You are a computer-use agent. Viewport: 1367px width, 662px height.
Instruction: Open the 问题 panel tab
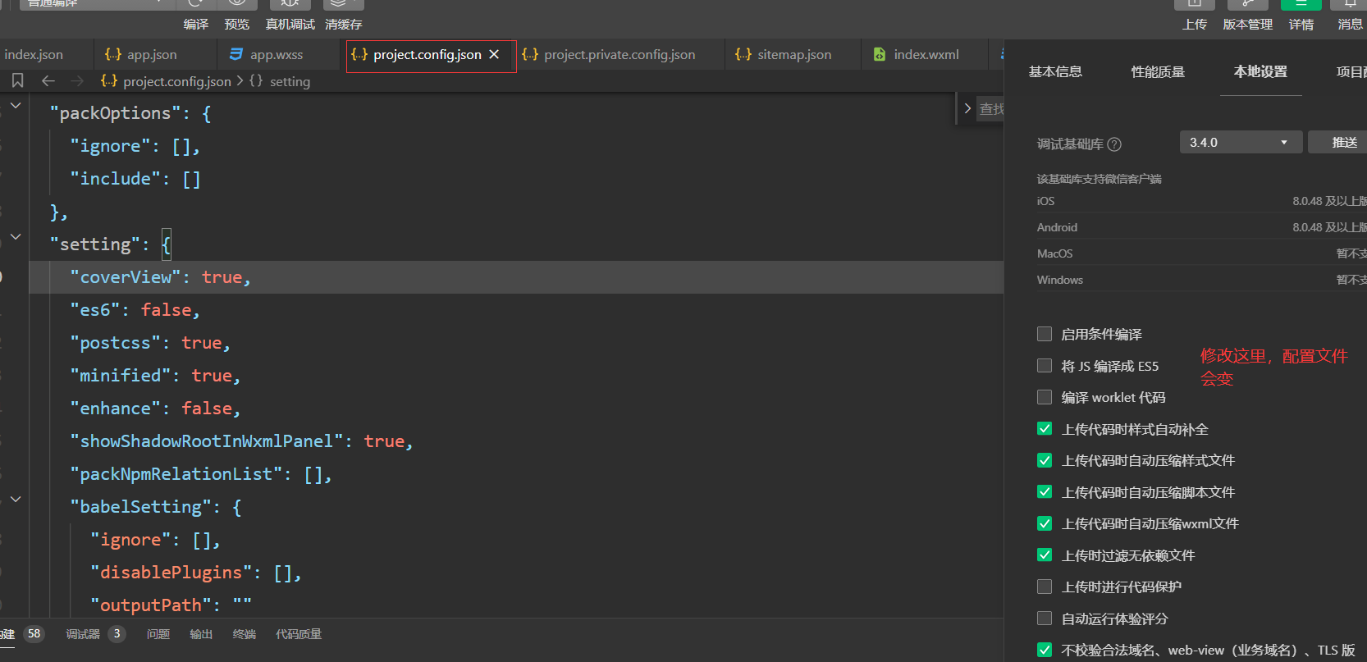pos(158,634)
